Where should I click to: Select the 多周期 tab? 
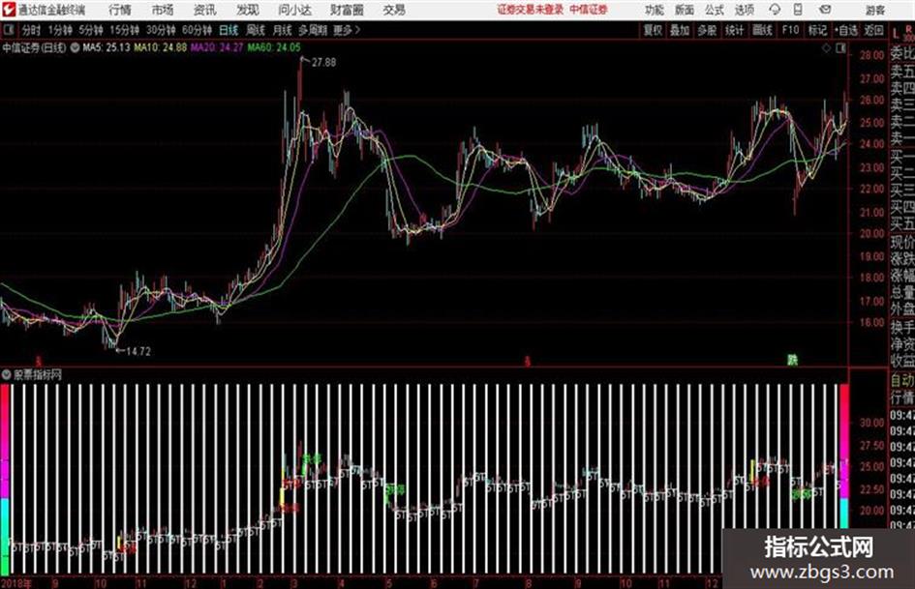[x=313, y=30]
